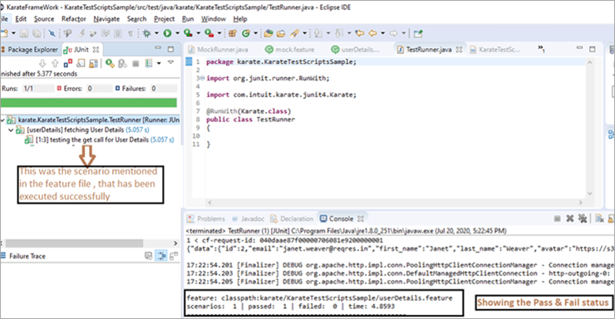This screenshot has height=319, width=615.
Task: Open dropdown arrow next to Debug icon
Action: click(156, 33)
